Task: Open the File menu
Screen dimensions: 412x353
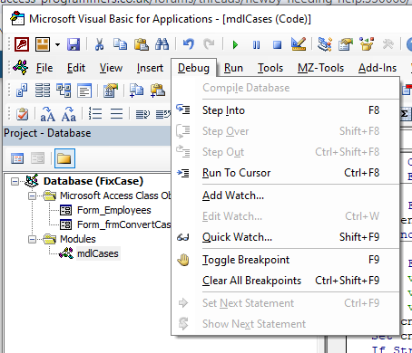Action: (x=44, y=68)
